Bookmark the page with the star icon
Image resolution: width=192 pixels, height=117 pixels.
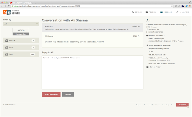coord(172,6)
